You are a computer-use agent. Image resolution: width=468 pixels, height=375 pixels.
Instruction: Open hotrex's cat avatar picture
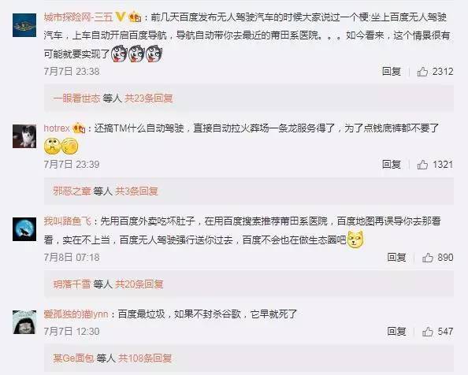tap(24, 136)
